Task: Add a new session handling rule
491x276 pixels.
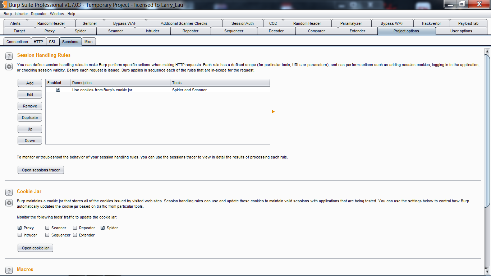Action: 30,83
